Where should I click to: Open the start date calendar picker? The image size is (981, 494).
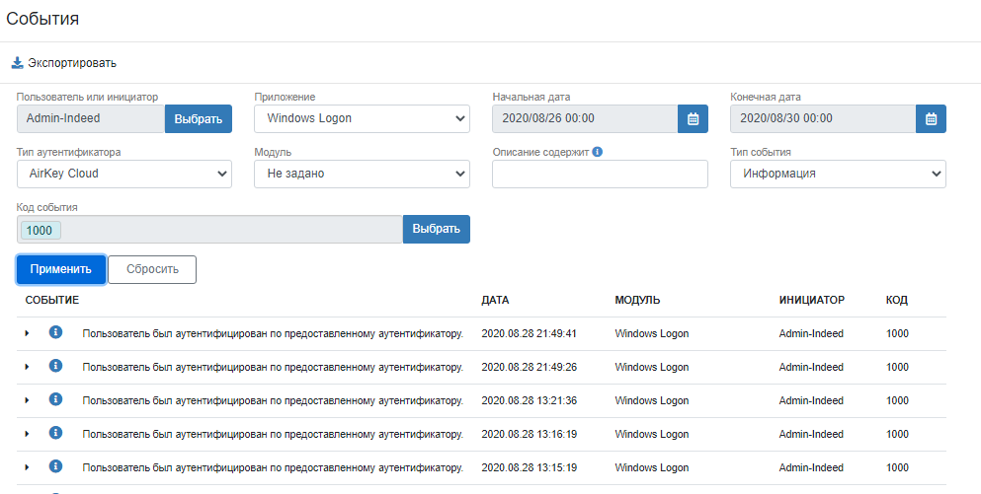coord(693,118)
